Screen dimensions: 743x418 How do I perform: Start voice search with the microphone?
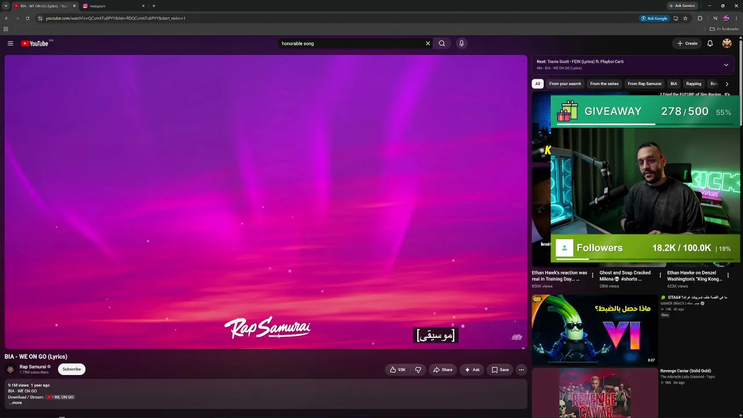[461, 44]
